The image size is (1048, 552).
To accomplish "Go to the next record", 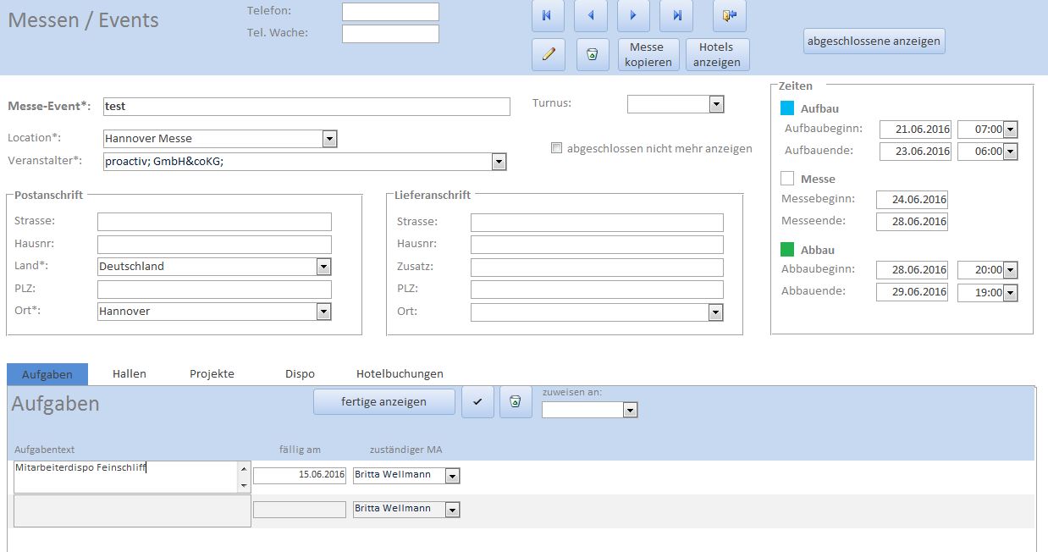I will (634, 16).
